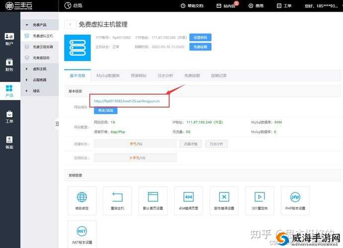Viewport: 343px width, 248px height.
Task: Expand the 虚拟主机 group
Action: coord(40,69)
